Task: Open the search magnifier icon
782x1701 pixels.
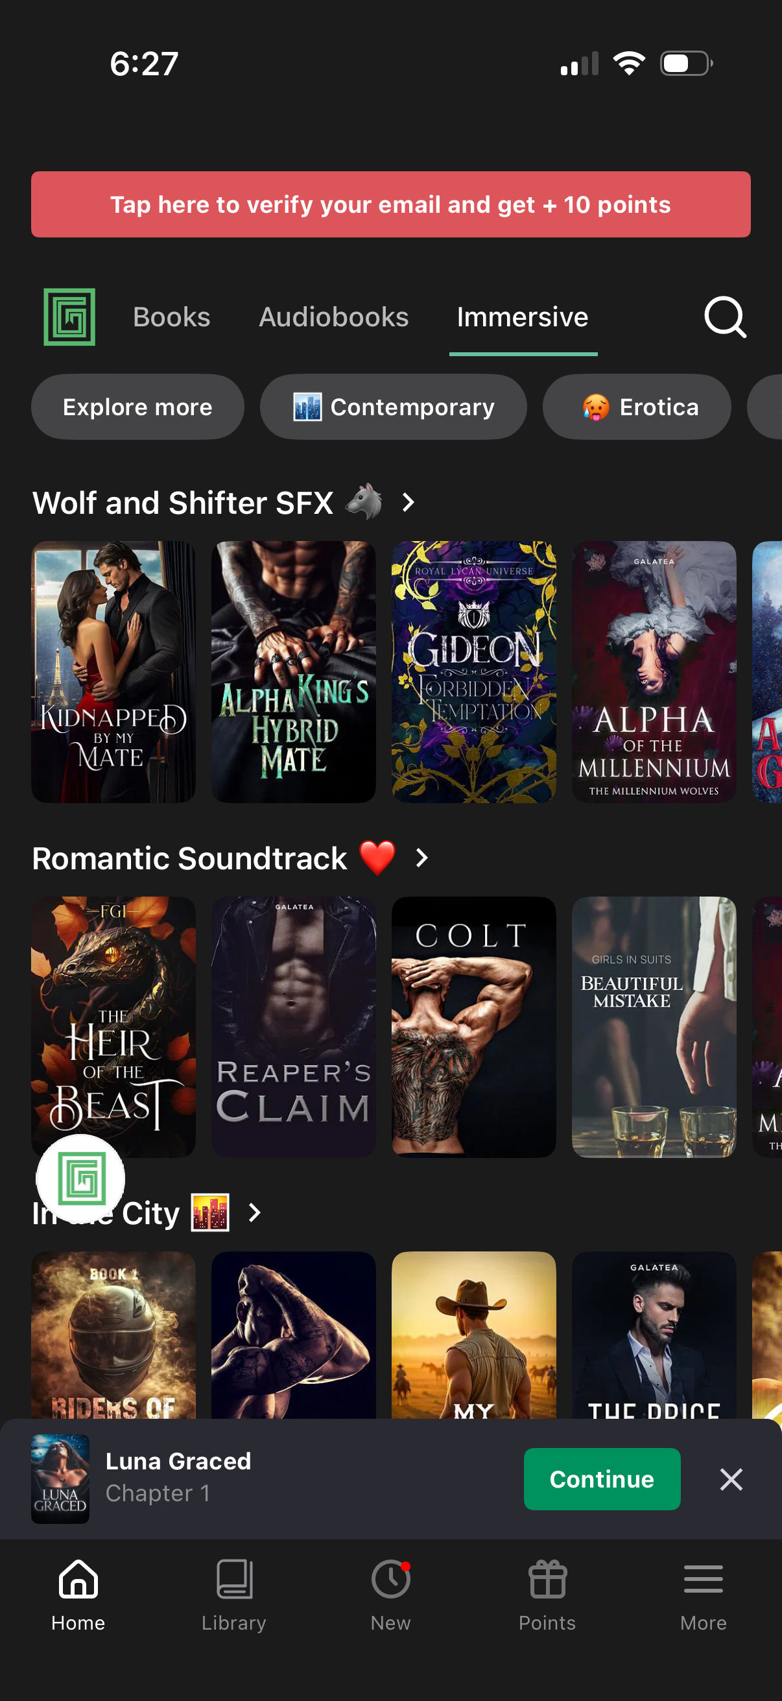Action: (724, 317)
